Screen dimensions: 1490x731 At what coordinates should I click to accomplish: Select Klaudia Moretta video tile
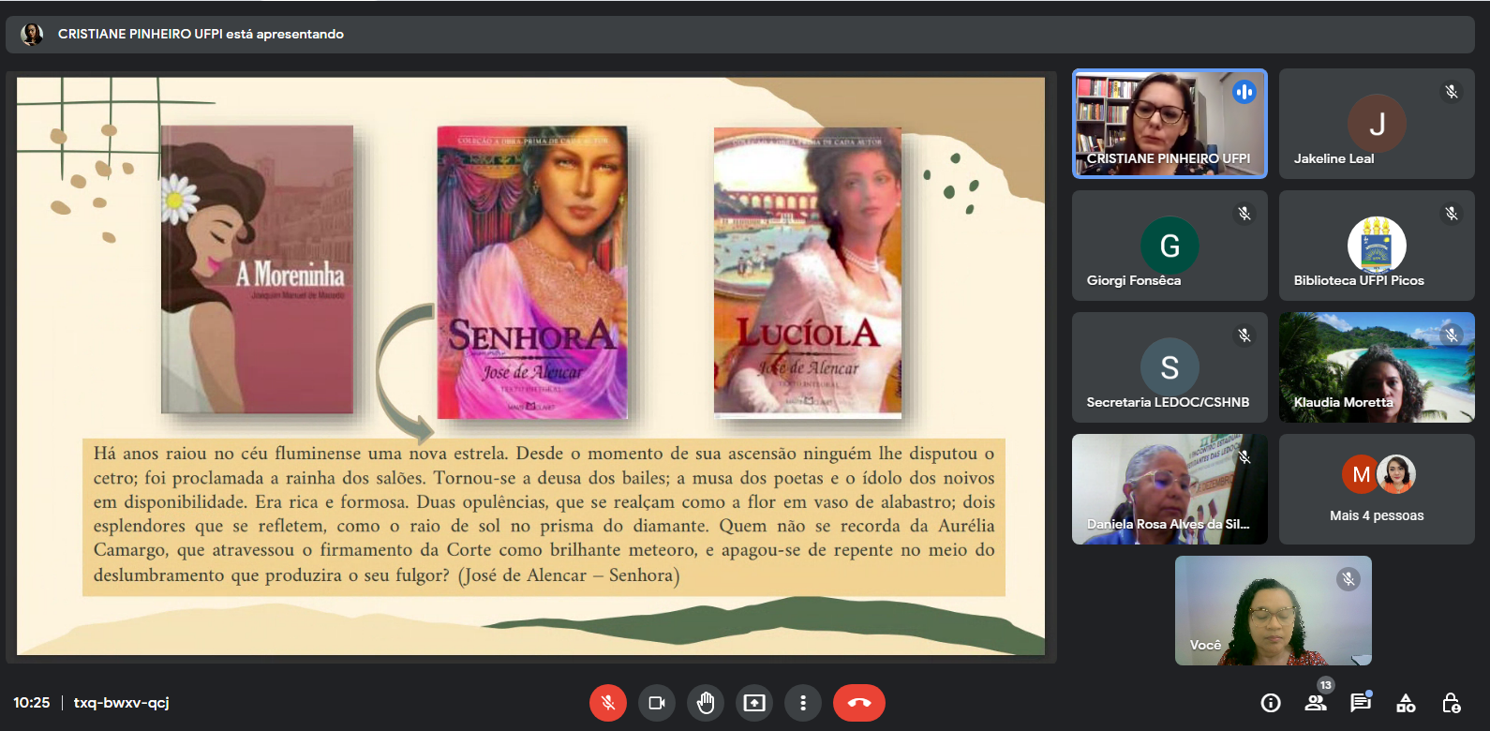point(1377,367)
